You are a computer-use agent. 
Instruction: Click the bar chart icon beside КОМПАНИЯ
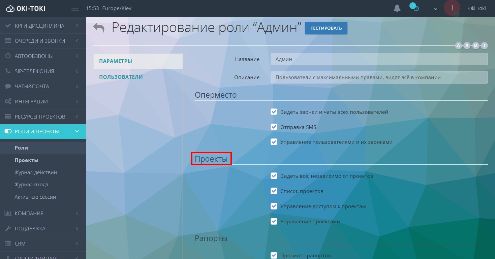[8, 213]
